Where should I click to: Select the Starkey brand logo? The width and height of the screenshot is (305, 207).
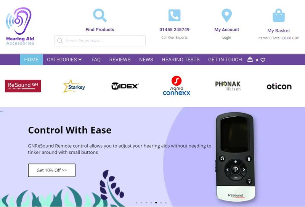pyautogui.click(x=74, y=86)
